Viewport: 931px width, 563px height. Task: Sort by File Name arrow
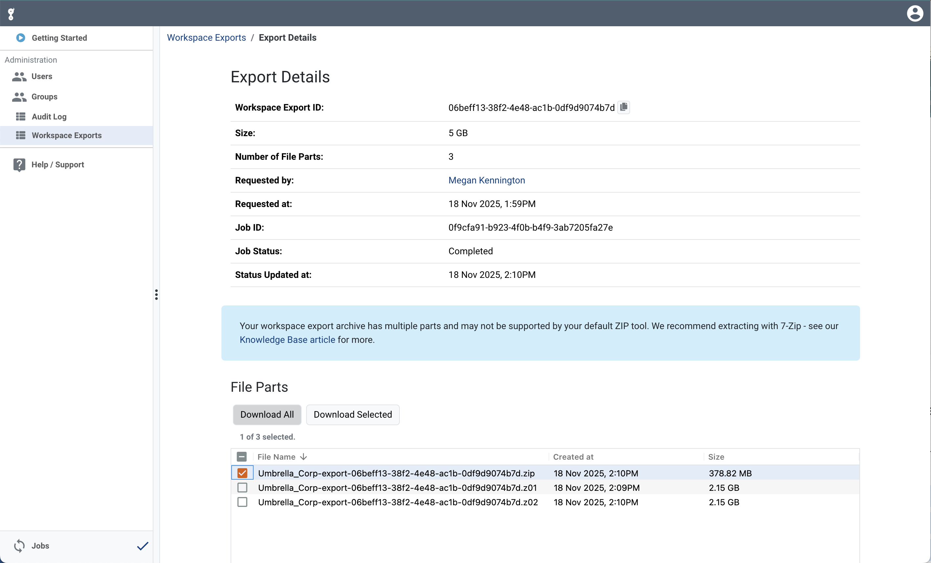pyautogui.click(x=304, y=457)
